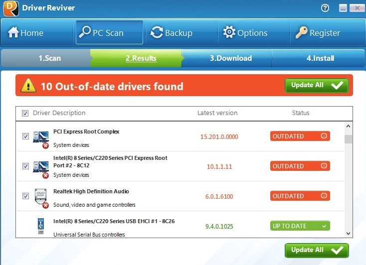The width and height of the screenshot is (366, 265).
Task: Click the USB EHCI #1 device icon
Action: click(41, 226)
